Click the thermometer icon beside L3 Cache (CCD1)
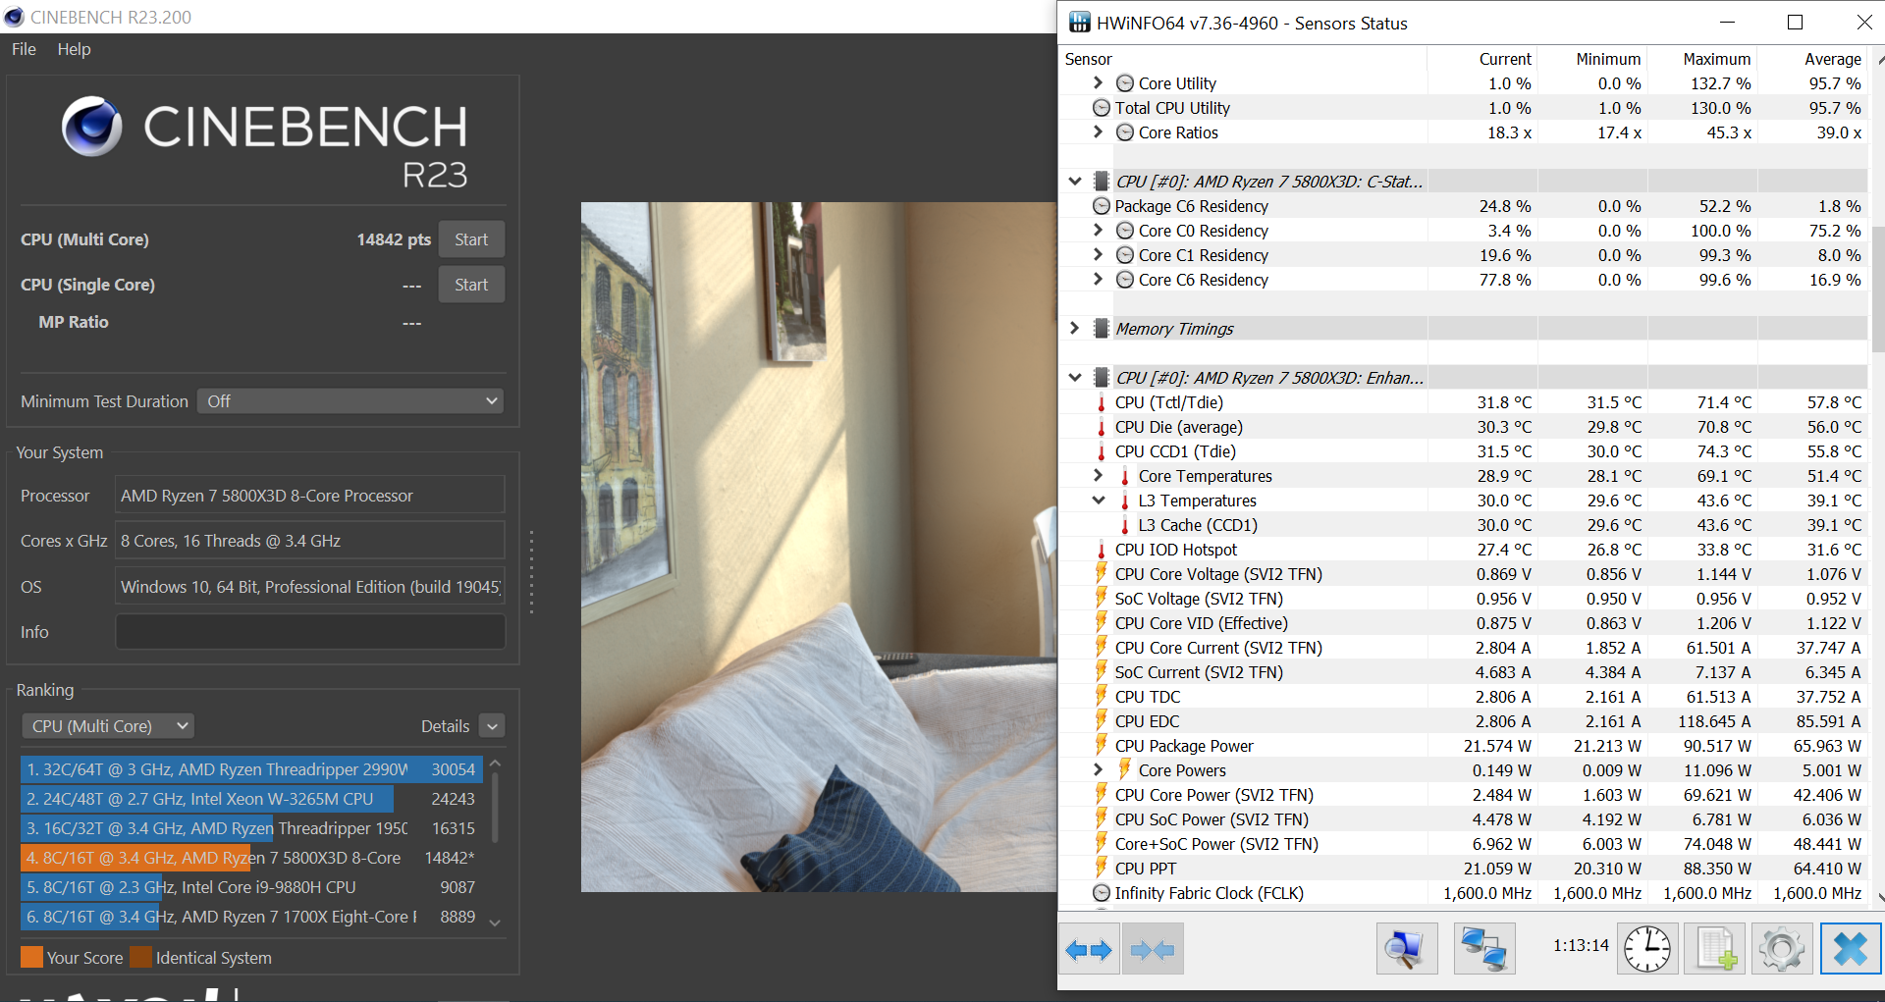The width and height of the screenshot is (1885, 1002). (x=1125, y=525)
